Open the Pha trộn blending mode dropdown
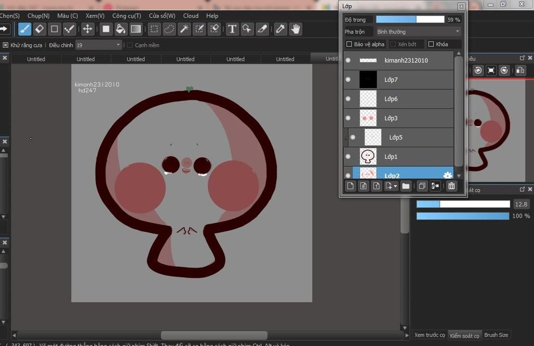The height and width of the screenshot is (346, 534). tap(418, 32)
